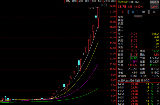Click the 警 alert button
160x105 pixels.
(x=154, y=12)
